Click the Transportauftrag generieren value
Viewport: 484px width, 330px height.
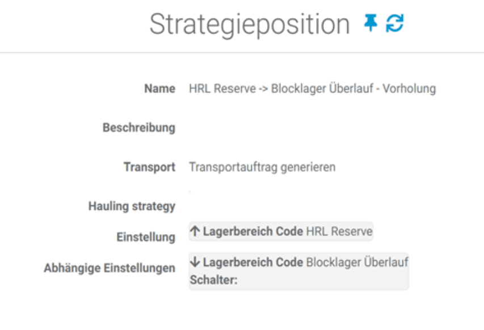(262, 167)
